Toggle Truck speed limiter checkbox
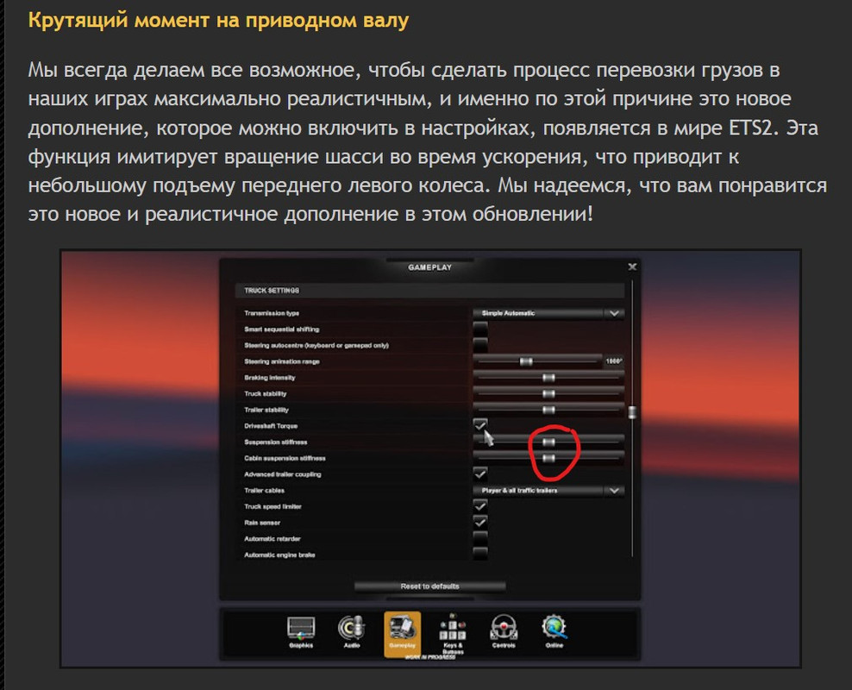This screenshot has height=690, width=852. coord(480,505)
